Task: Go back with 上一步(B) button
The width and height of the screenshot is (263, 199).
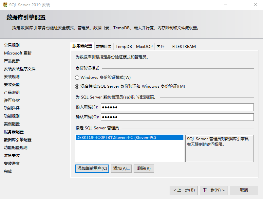Action: click(184, 190)
